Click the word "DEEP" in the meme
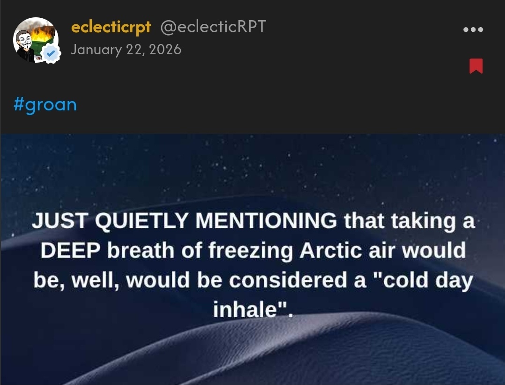The height and width of the screenshot is (385, 505). tap(69, 251)
